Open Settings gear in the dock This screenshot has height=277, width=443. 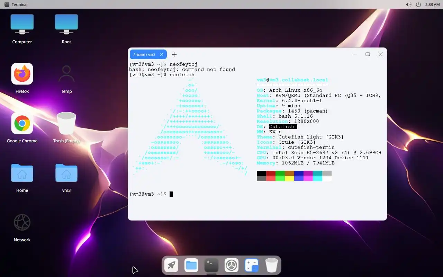[232, 266]
